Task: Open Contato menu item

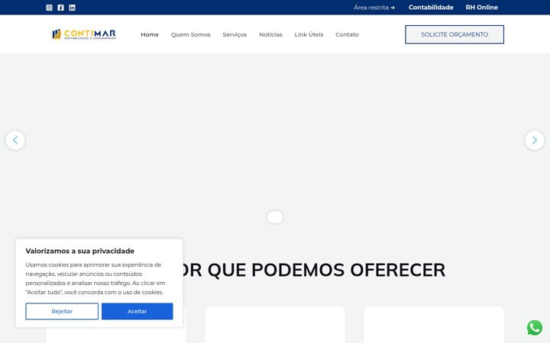Action: pos(348,34)
